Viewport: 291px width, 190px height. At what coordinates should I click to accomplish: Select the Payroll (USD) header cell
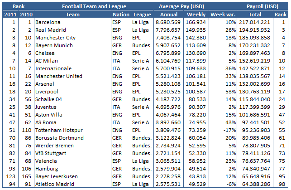tap(265, 7)
